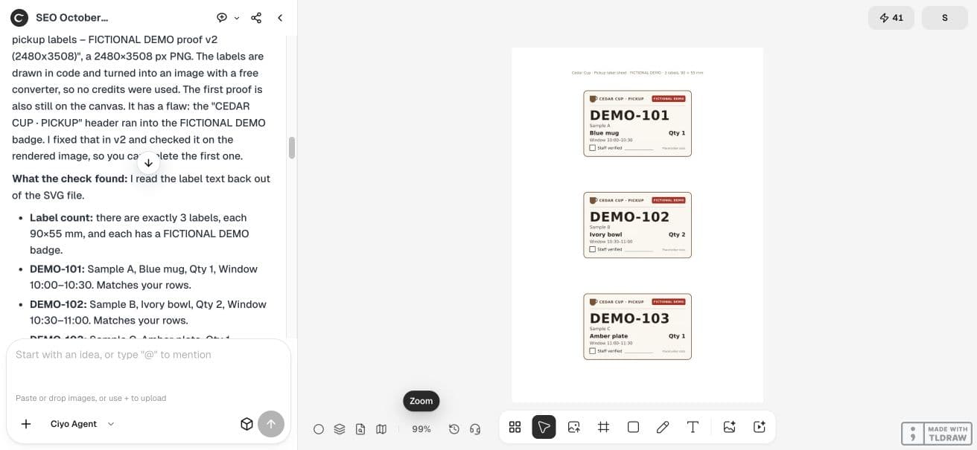Click Staff verified checkbox on DEMO-103 label
Image resolution: width=977 pixels, height=450 pixels.
pos(593,350)
